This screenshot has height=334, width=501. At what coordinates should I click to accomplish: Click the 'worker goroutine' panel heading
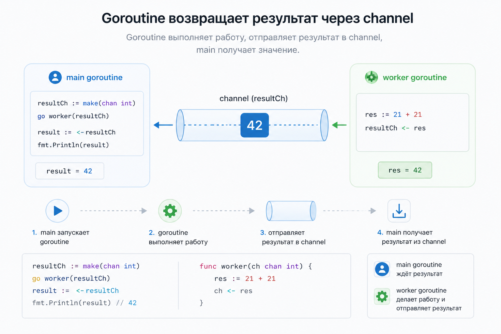[x=415, y=77]
